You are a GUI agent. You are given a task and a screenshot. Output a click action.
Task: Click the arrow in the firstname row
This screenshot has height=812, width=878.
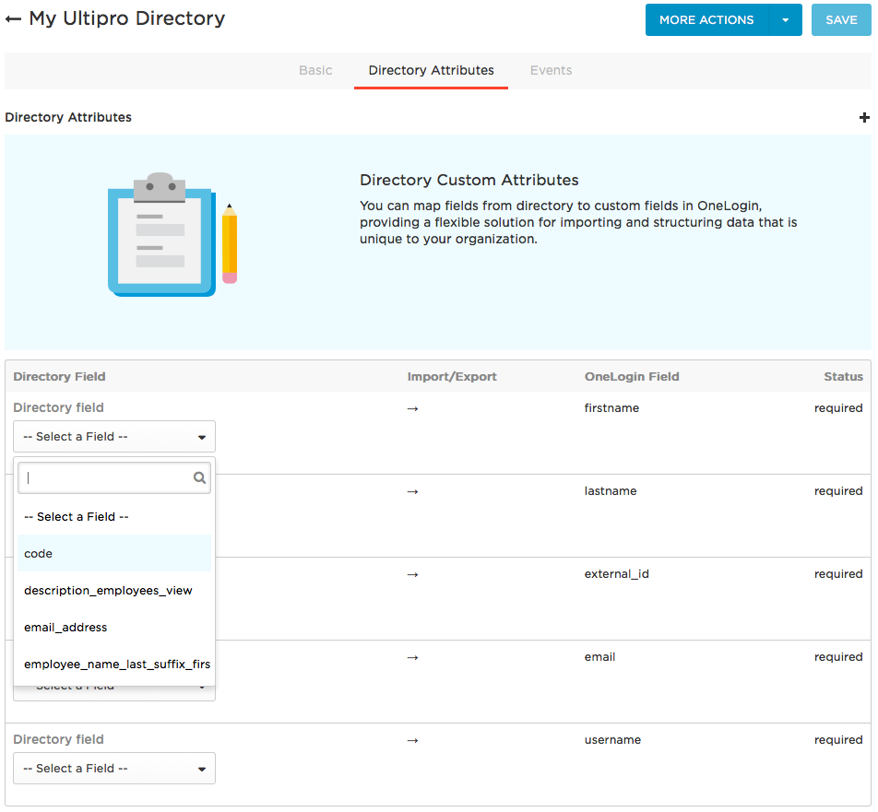[x=412, y=409]
